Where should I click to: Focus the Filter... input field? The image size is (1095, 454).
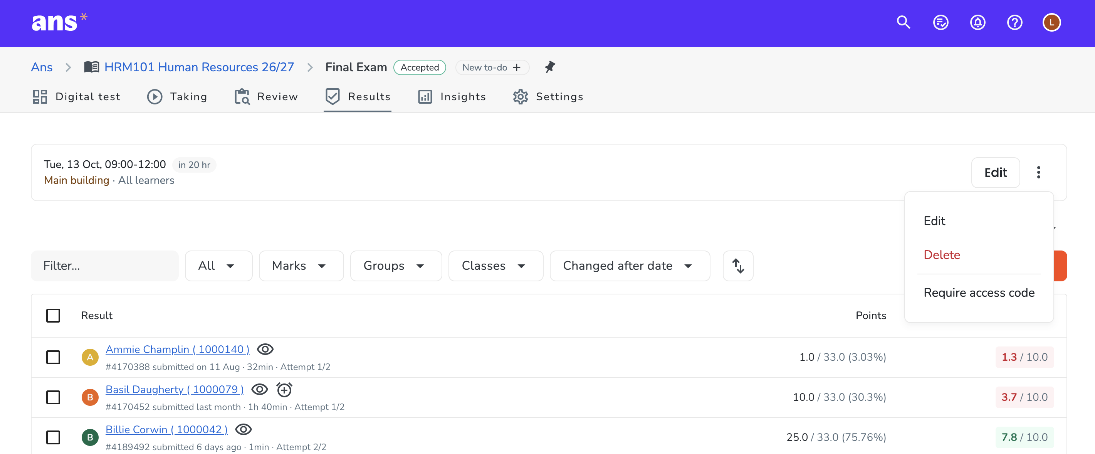(x=104, y=266)
